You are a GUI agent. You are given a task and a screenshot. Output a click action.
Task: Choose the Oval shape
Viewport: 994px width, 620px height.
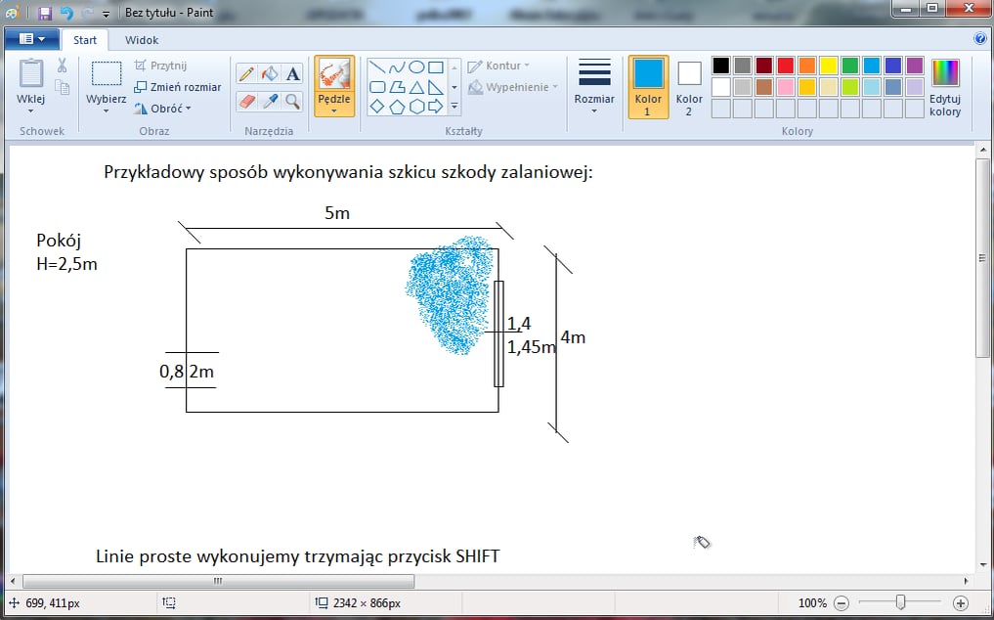point(415,66)
